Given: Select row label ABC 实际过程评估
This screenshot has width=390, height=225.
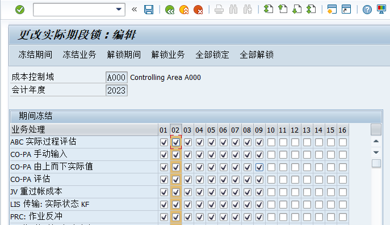Looking at the screenshot, I should [x=43, y=142].
